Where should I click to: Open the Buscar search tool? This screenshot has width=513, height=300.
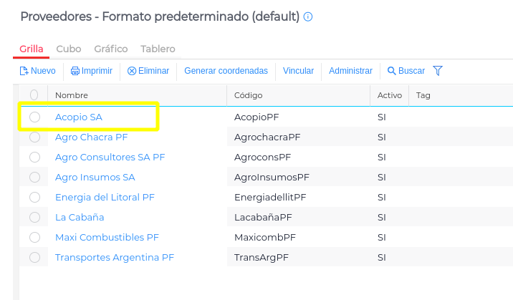coord(406,71)
